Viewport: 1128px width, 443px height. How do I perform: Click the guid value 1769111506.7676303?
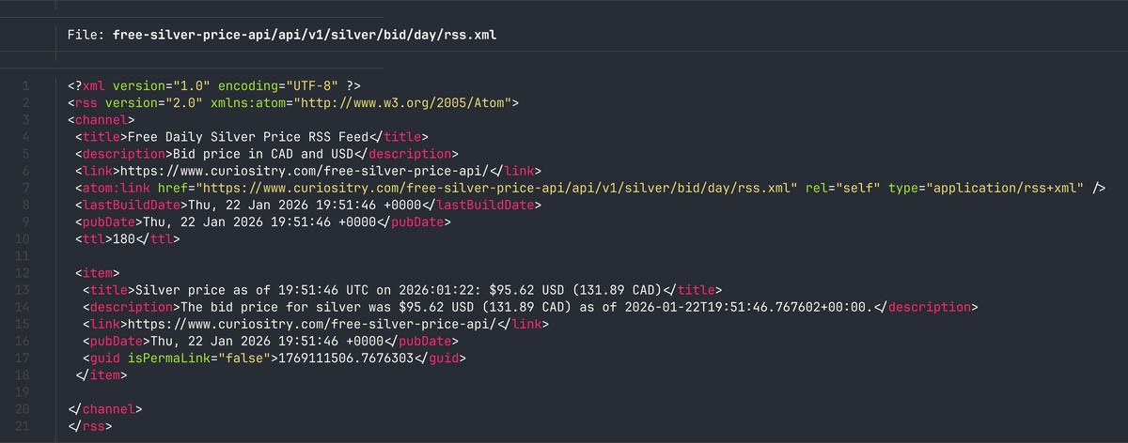point(356,358)
